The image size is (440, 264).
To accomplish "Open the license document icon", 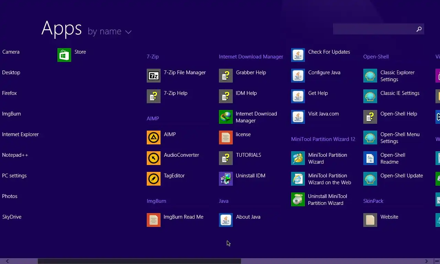I will [x=226, y=137].
